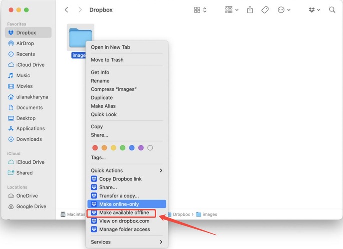The image size is (343, 249).
Task: Open Downloads in the sidebar
Action: click(x=28, y=139)
